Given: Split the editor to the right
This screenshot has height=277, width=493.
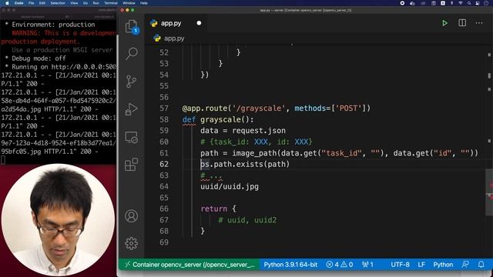Looking at the screenshot, I should tap(462, 23).
